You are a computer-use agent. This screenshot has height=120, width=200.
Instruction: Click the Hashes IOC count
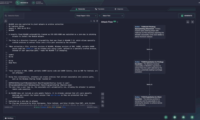coord(37,107)
